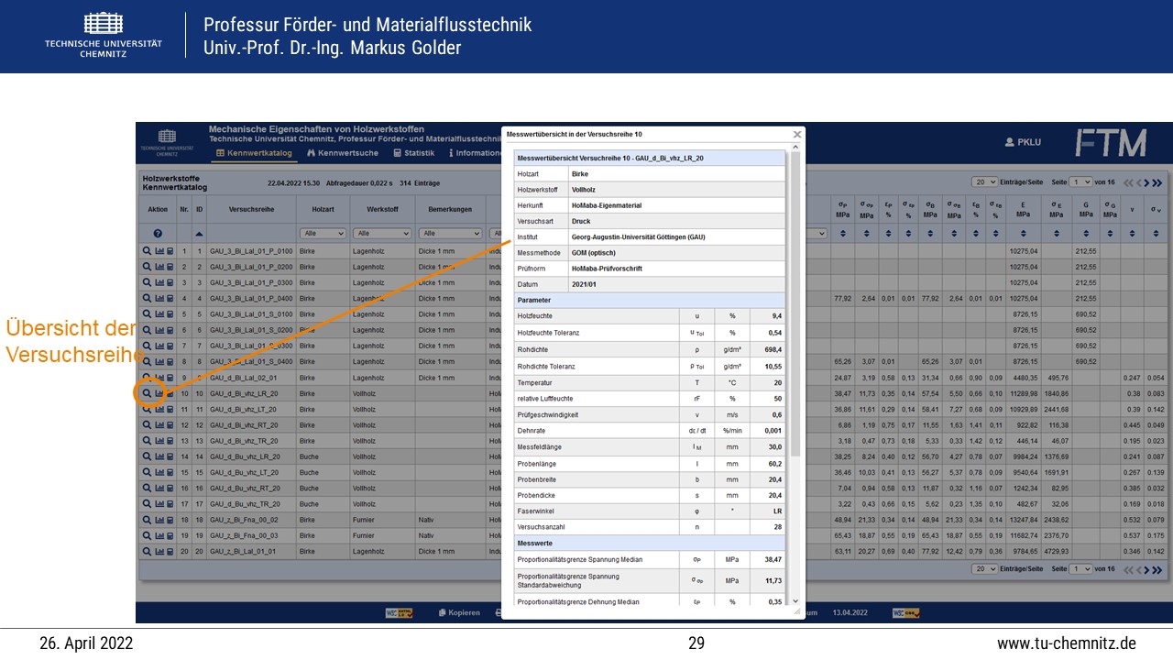The width and height of the screenshot is (1173, 660).
Task: Open the Bemerkungen filter dropdown
Action: point(449,234)
